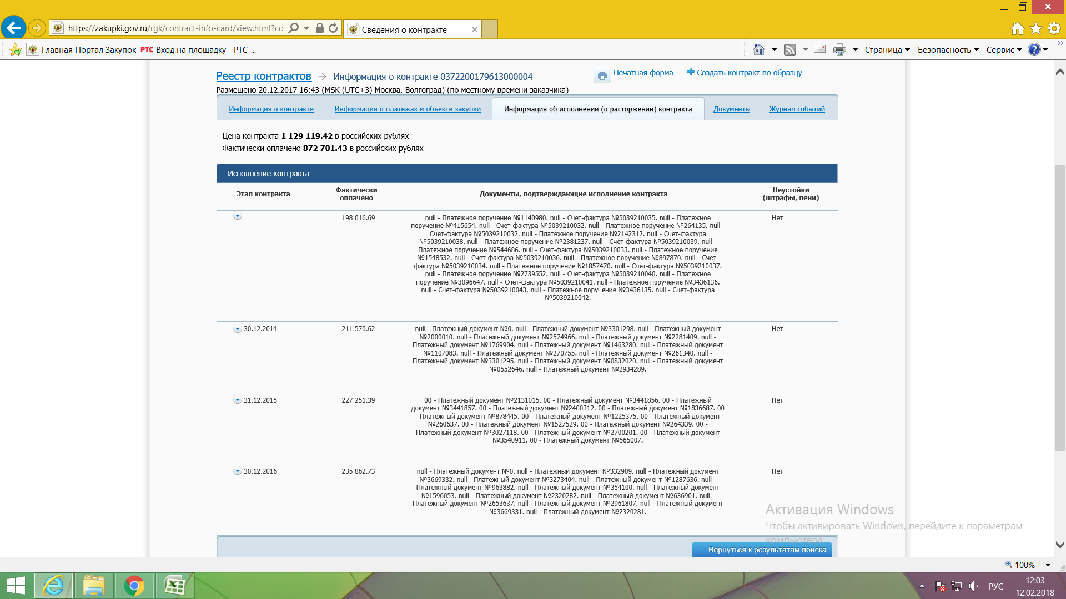Click the RSS feeds toolbar icon
The height and width of the screenshot is (599, 1066).
tap(790, 50)
